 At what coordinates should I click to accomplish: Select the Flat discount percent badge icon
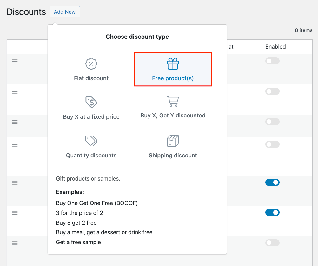point(91,64)
